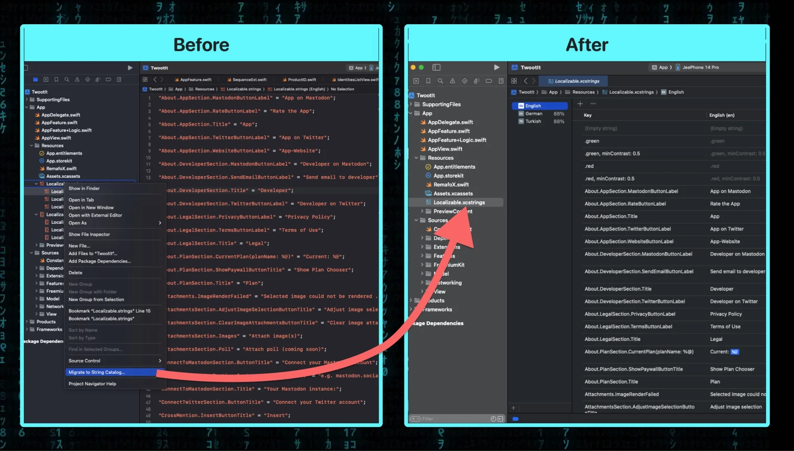794x451 pixels.
Task: Switch to the Localizable.xcstrings tab
Action: pos(573,81)
